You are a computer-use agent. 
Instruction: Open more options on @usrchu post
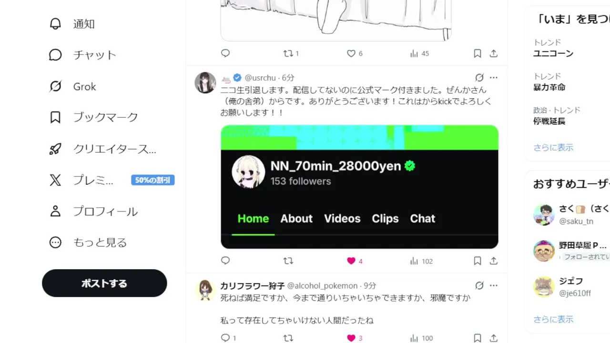(x=494, y=78)
